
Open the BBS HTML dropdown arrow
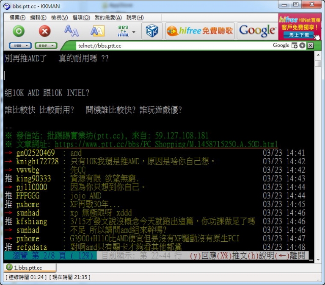click(x=134, y=32)
